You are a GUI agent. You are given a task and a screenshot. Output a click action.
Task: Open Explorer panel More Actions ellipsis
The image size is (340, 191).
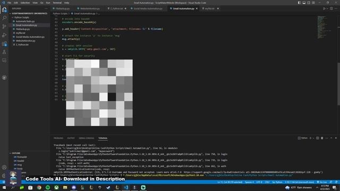pos(46,8)
